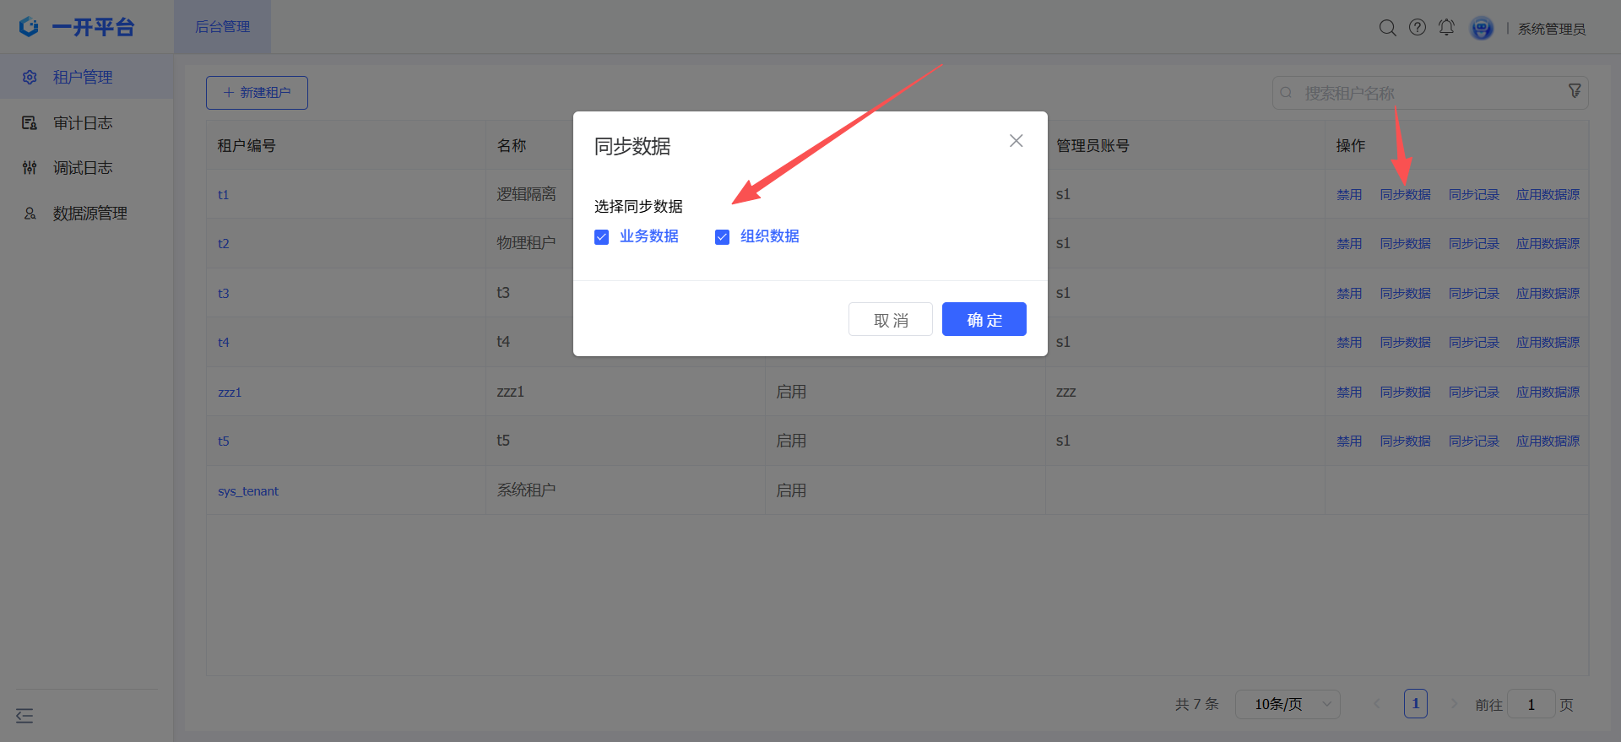Viewport: 1621px width, 742px height.
Task: Click the 租户编号 column header
Action: click(247, 146)
